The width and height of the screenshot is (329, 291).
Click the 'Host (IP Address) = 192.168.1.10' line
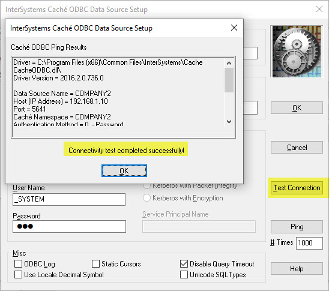[x=61, y=101]
